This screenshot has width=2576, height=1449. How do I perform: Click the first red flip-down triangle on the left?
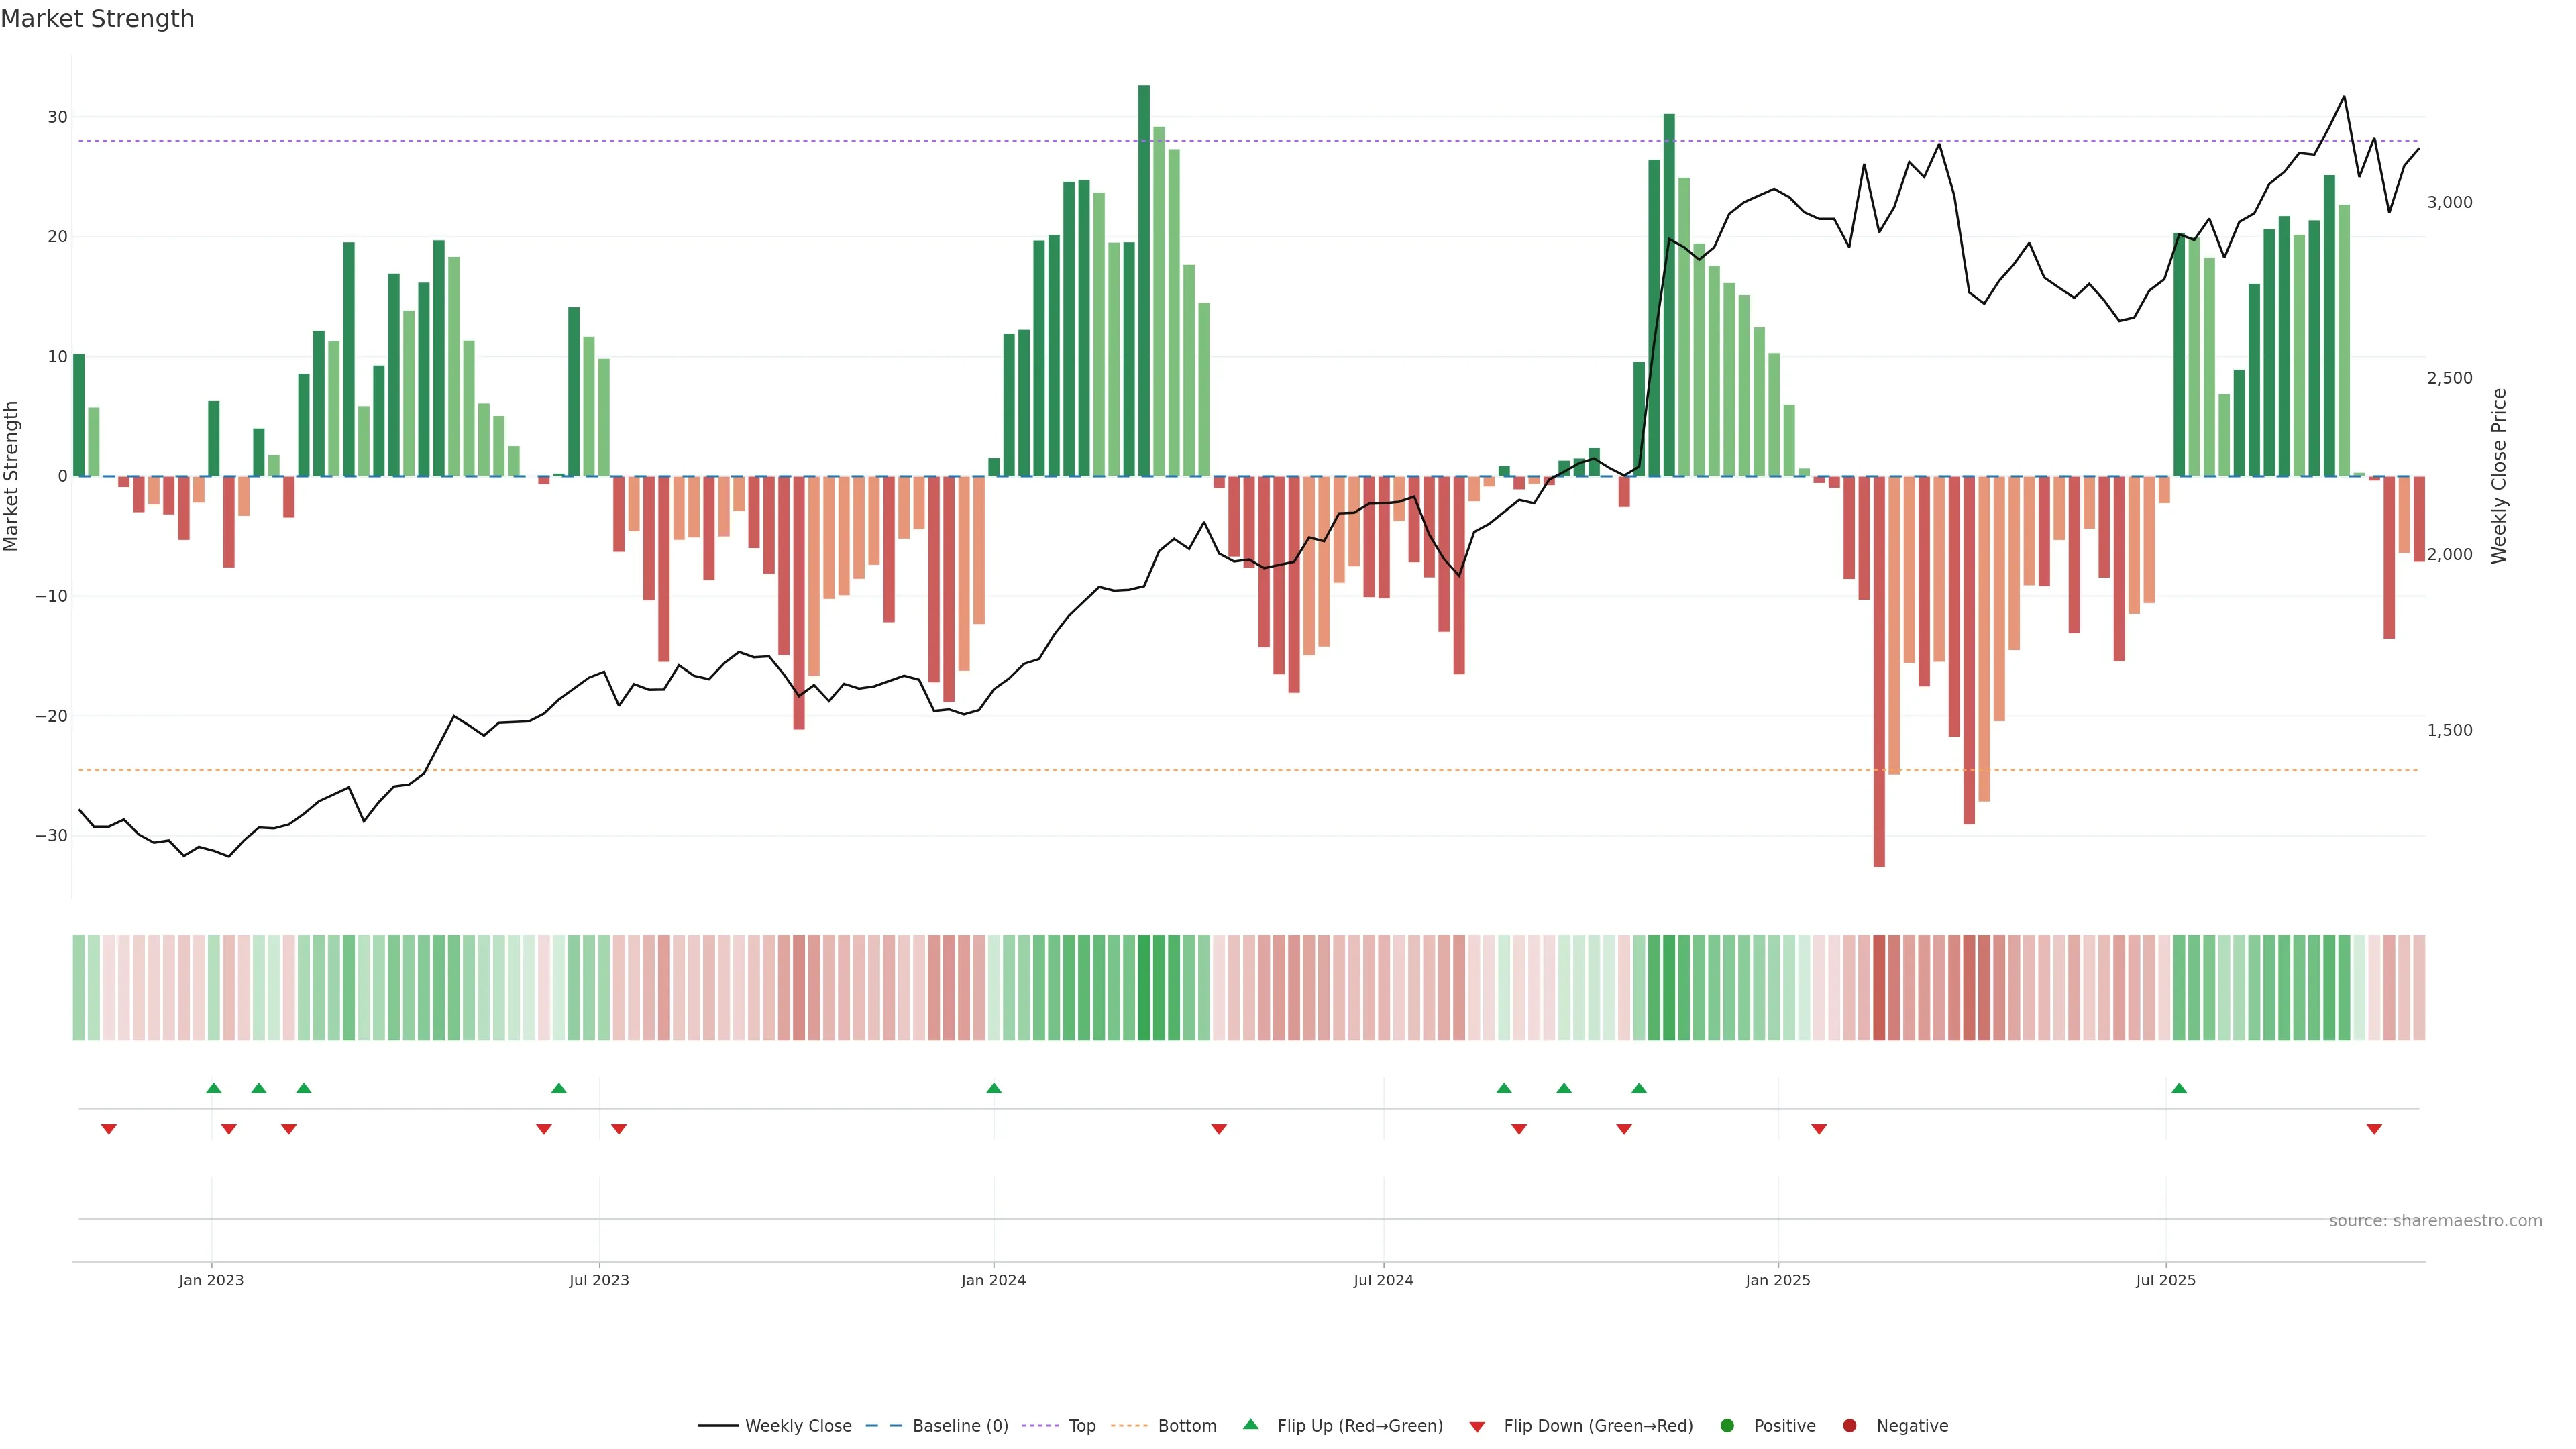tap(109, 1129)
